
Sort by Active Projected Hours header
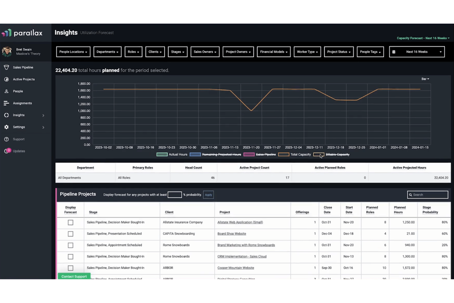(x=410, y=168)
